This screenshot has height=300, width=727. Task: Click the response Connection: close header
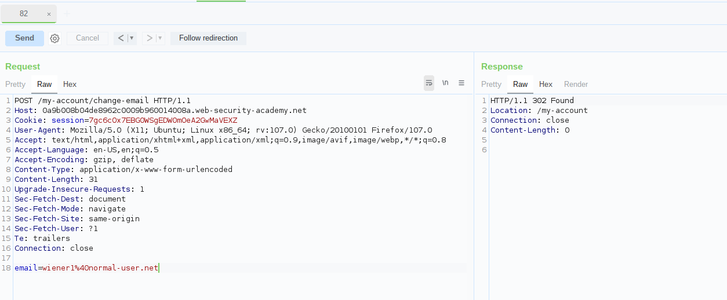point(530,120)
